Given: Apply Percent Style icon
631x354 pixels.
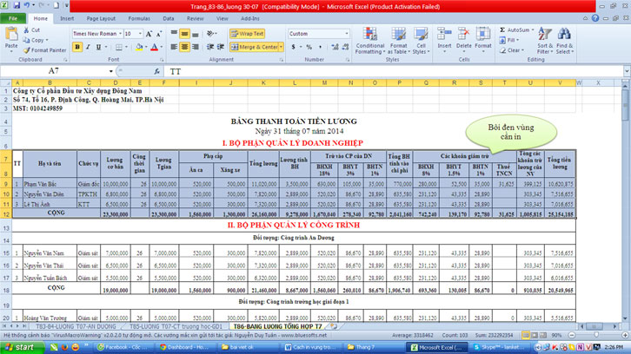Looking at the screenshot, I should [309, 47].
